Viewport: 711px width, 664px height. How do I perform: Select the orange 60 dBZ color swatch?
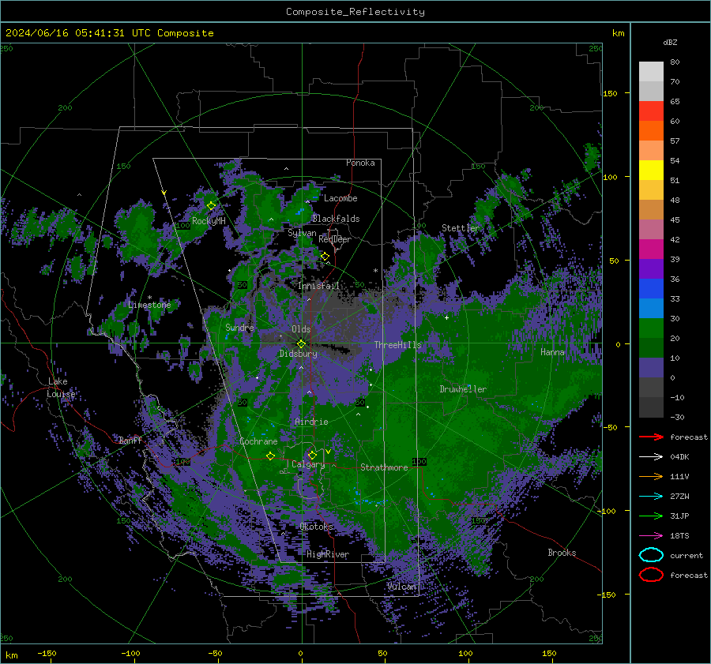pos(651,131)
